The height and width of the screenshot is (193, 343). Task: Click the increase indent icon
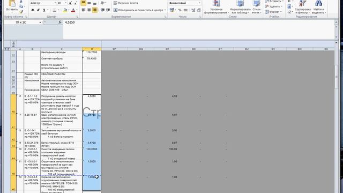point(108,10)
